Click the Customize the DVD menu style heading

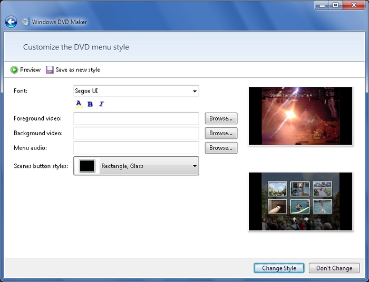click(76, 47)
